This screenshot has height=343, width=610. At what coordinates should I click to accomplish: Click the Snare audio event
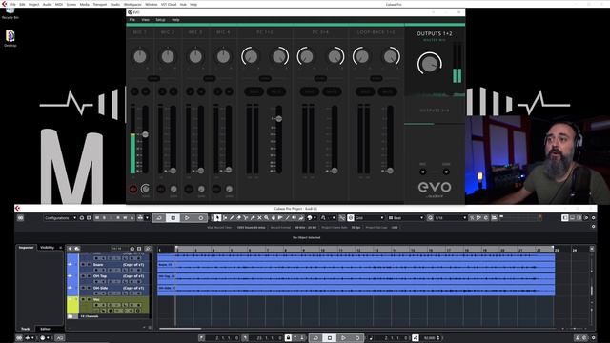356,267
